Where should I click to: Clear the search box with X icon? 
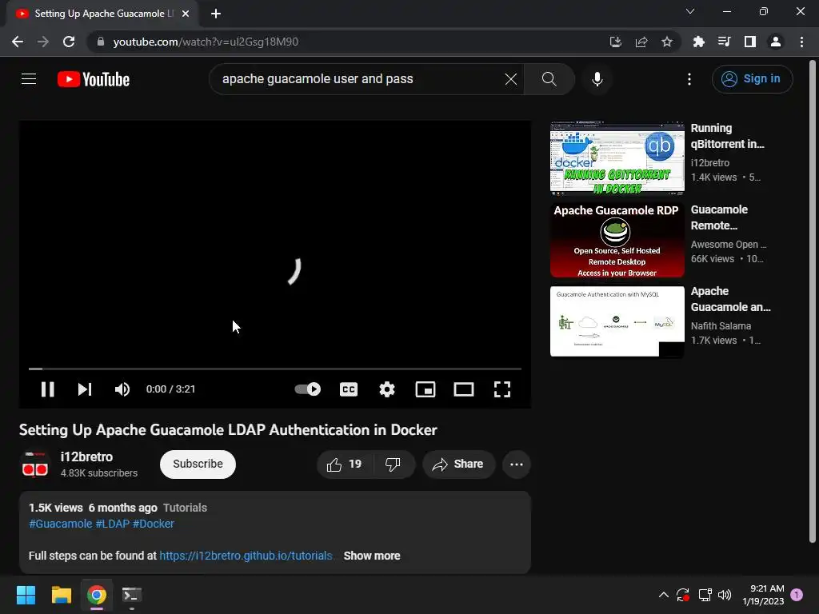(511, 79)
